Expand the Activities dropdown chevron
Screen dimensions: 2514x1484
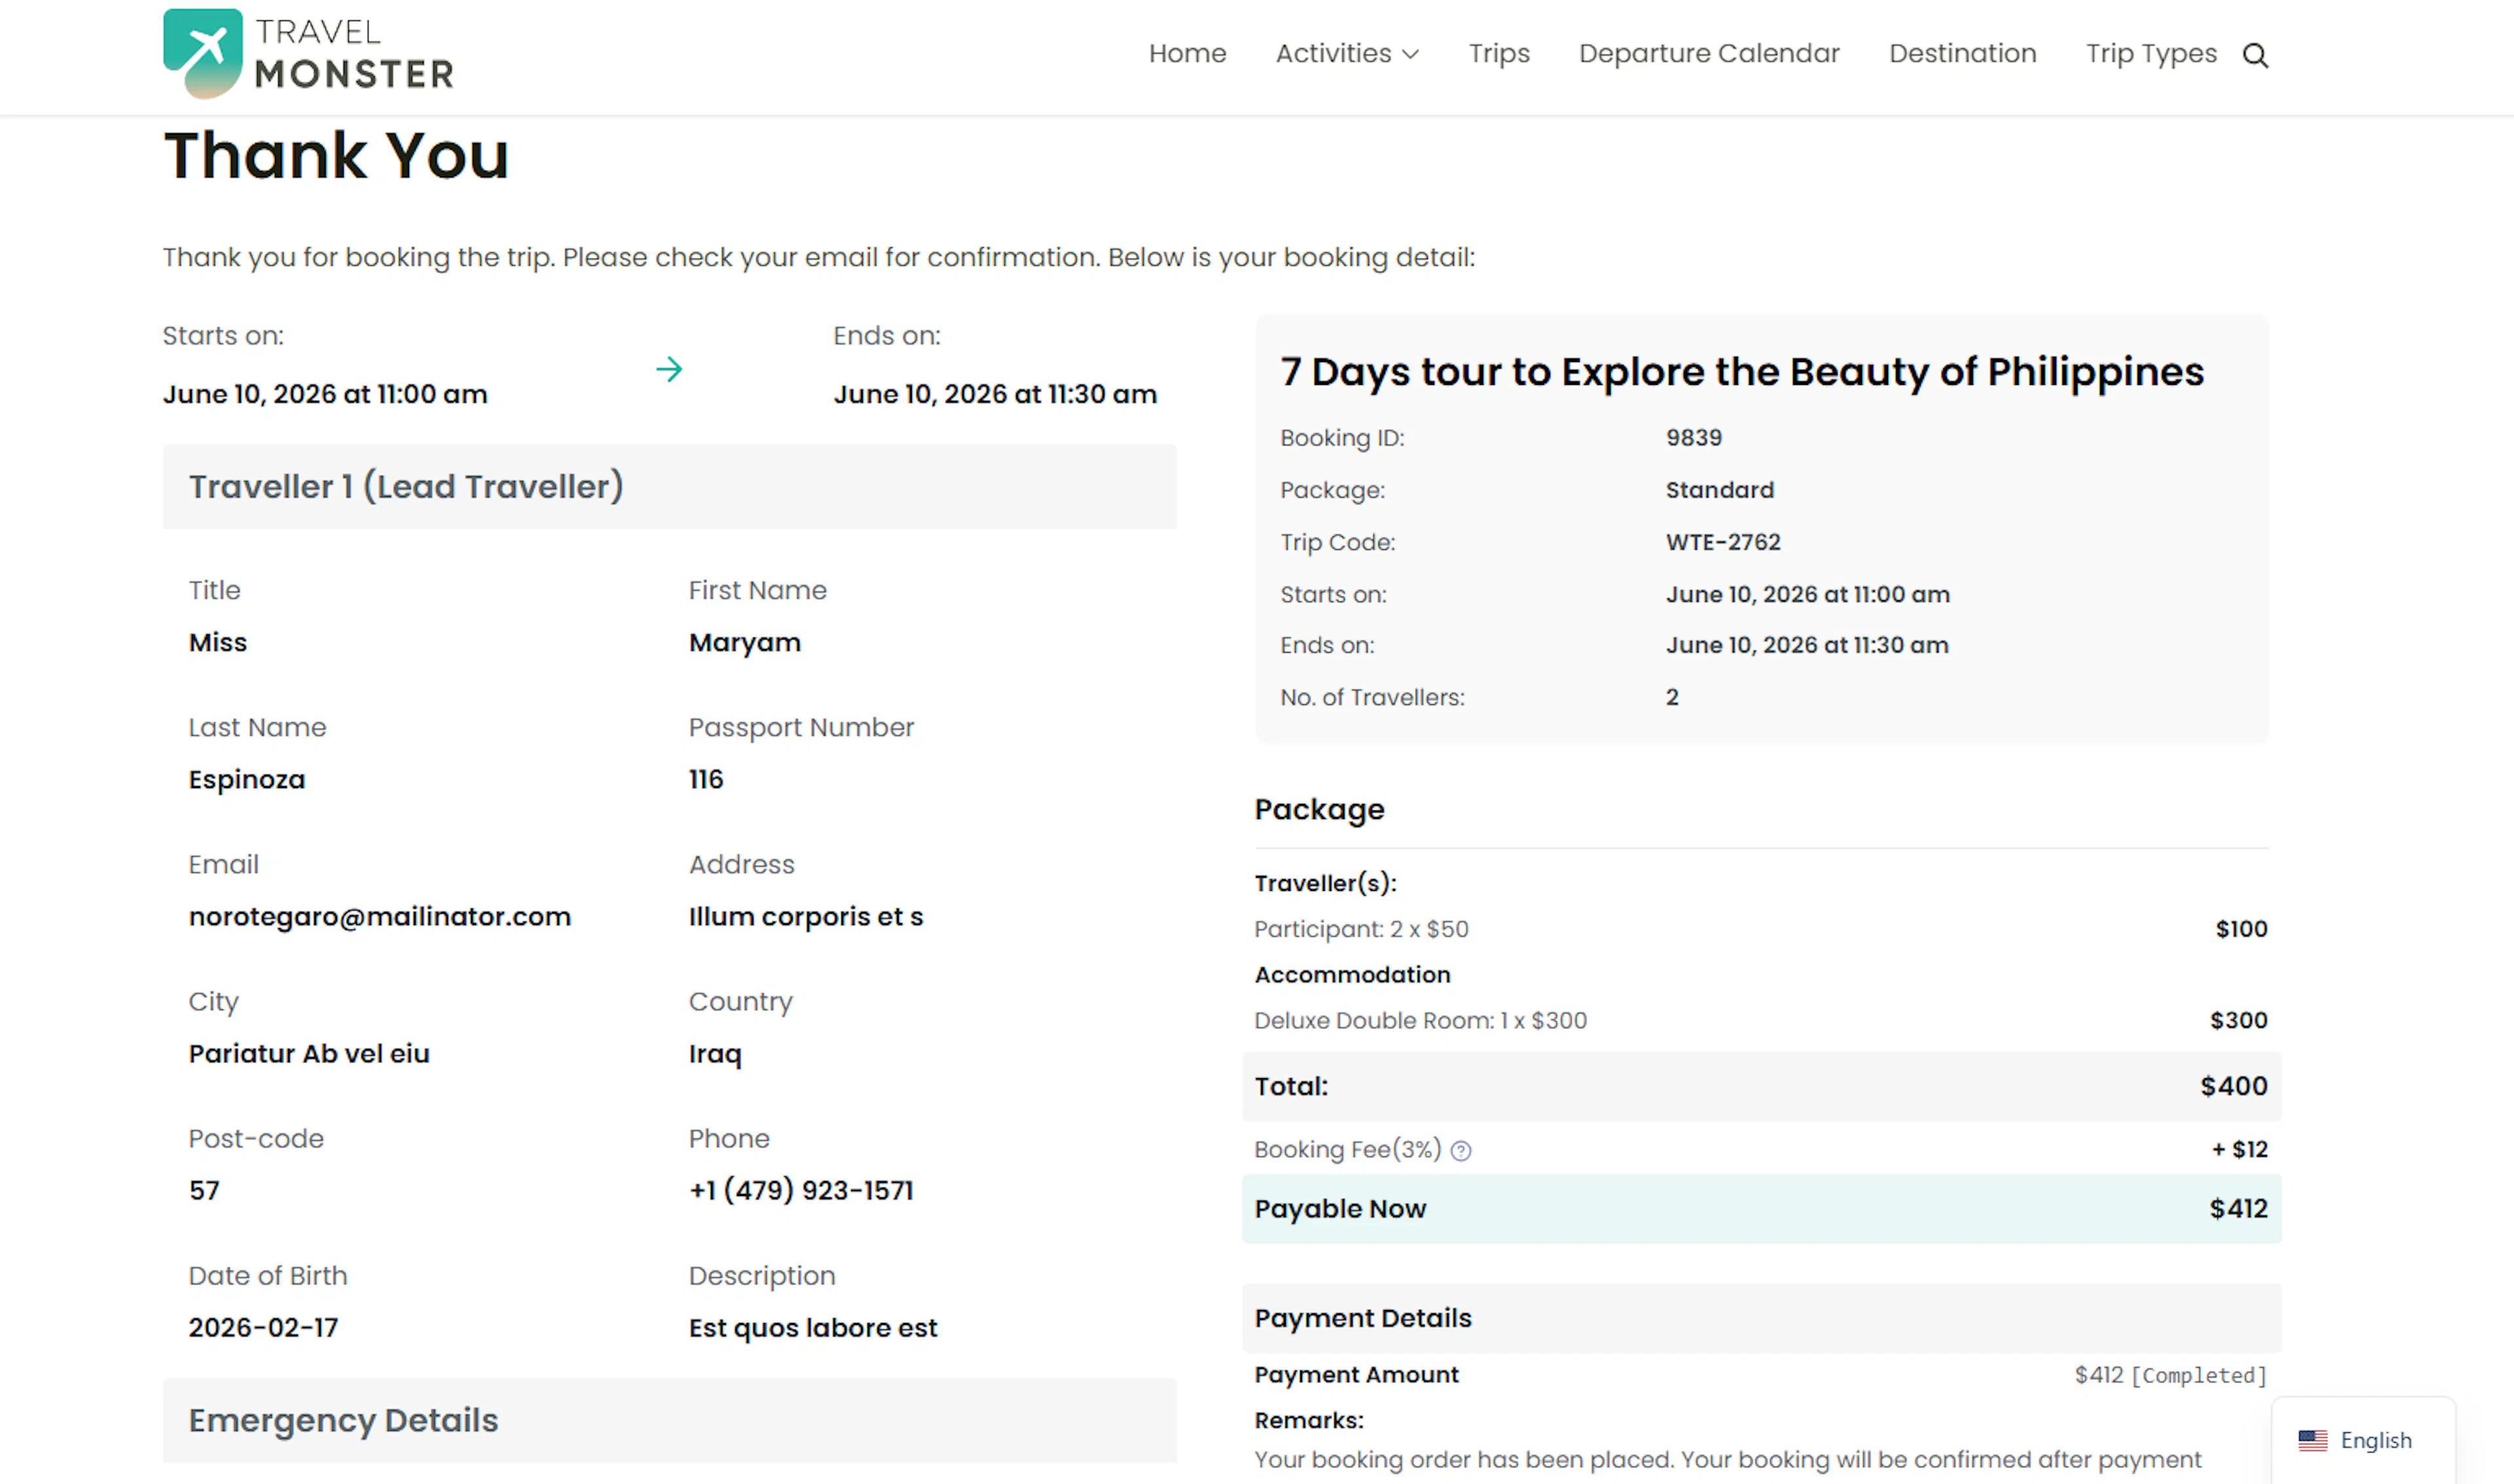click(x=1411, y=55)
